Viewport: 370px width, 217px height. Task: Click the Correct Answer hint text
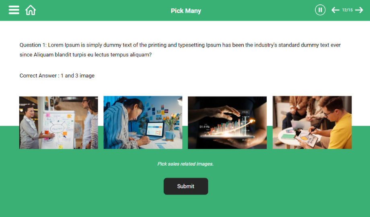pos(57,76)
